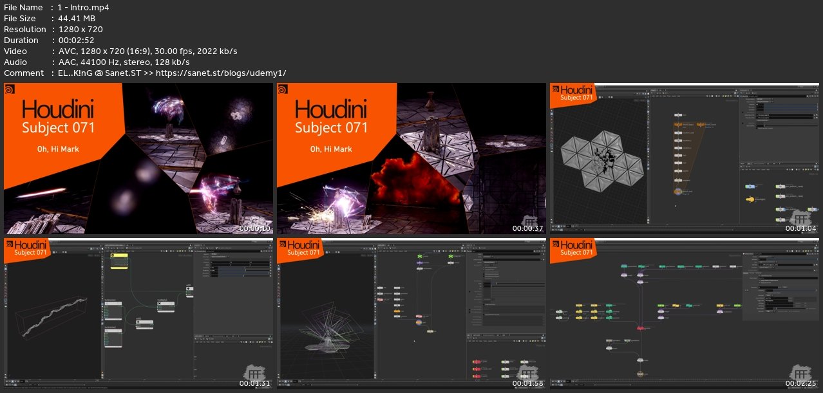Click the Houdini logo in the 00:00:37 thumbnail
Viewport: 823px width, 393px height.
(x=284, y=90)
